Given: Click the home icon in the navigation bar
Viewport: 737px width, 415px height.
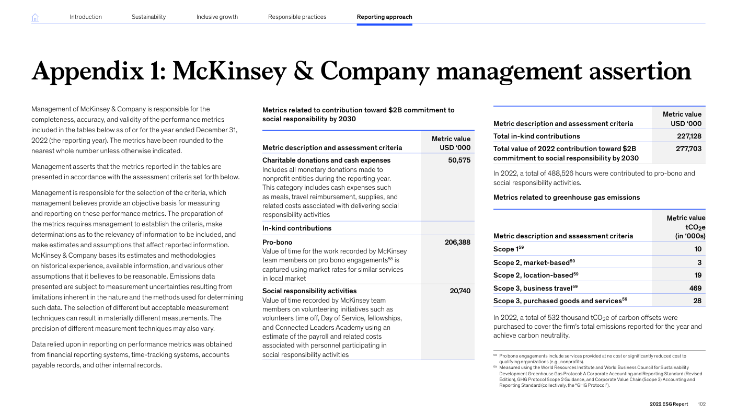Looking at the screenshot, I should [35, 17].
